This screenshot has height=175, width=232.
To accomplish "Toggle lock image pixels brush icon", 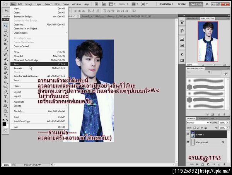I will pos(198,128).
